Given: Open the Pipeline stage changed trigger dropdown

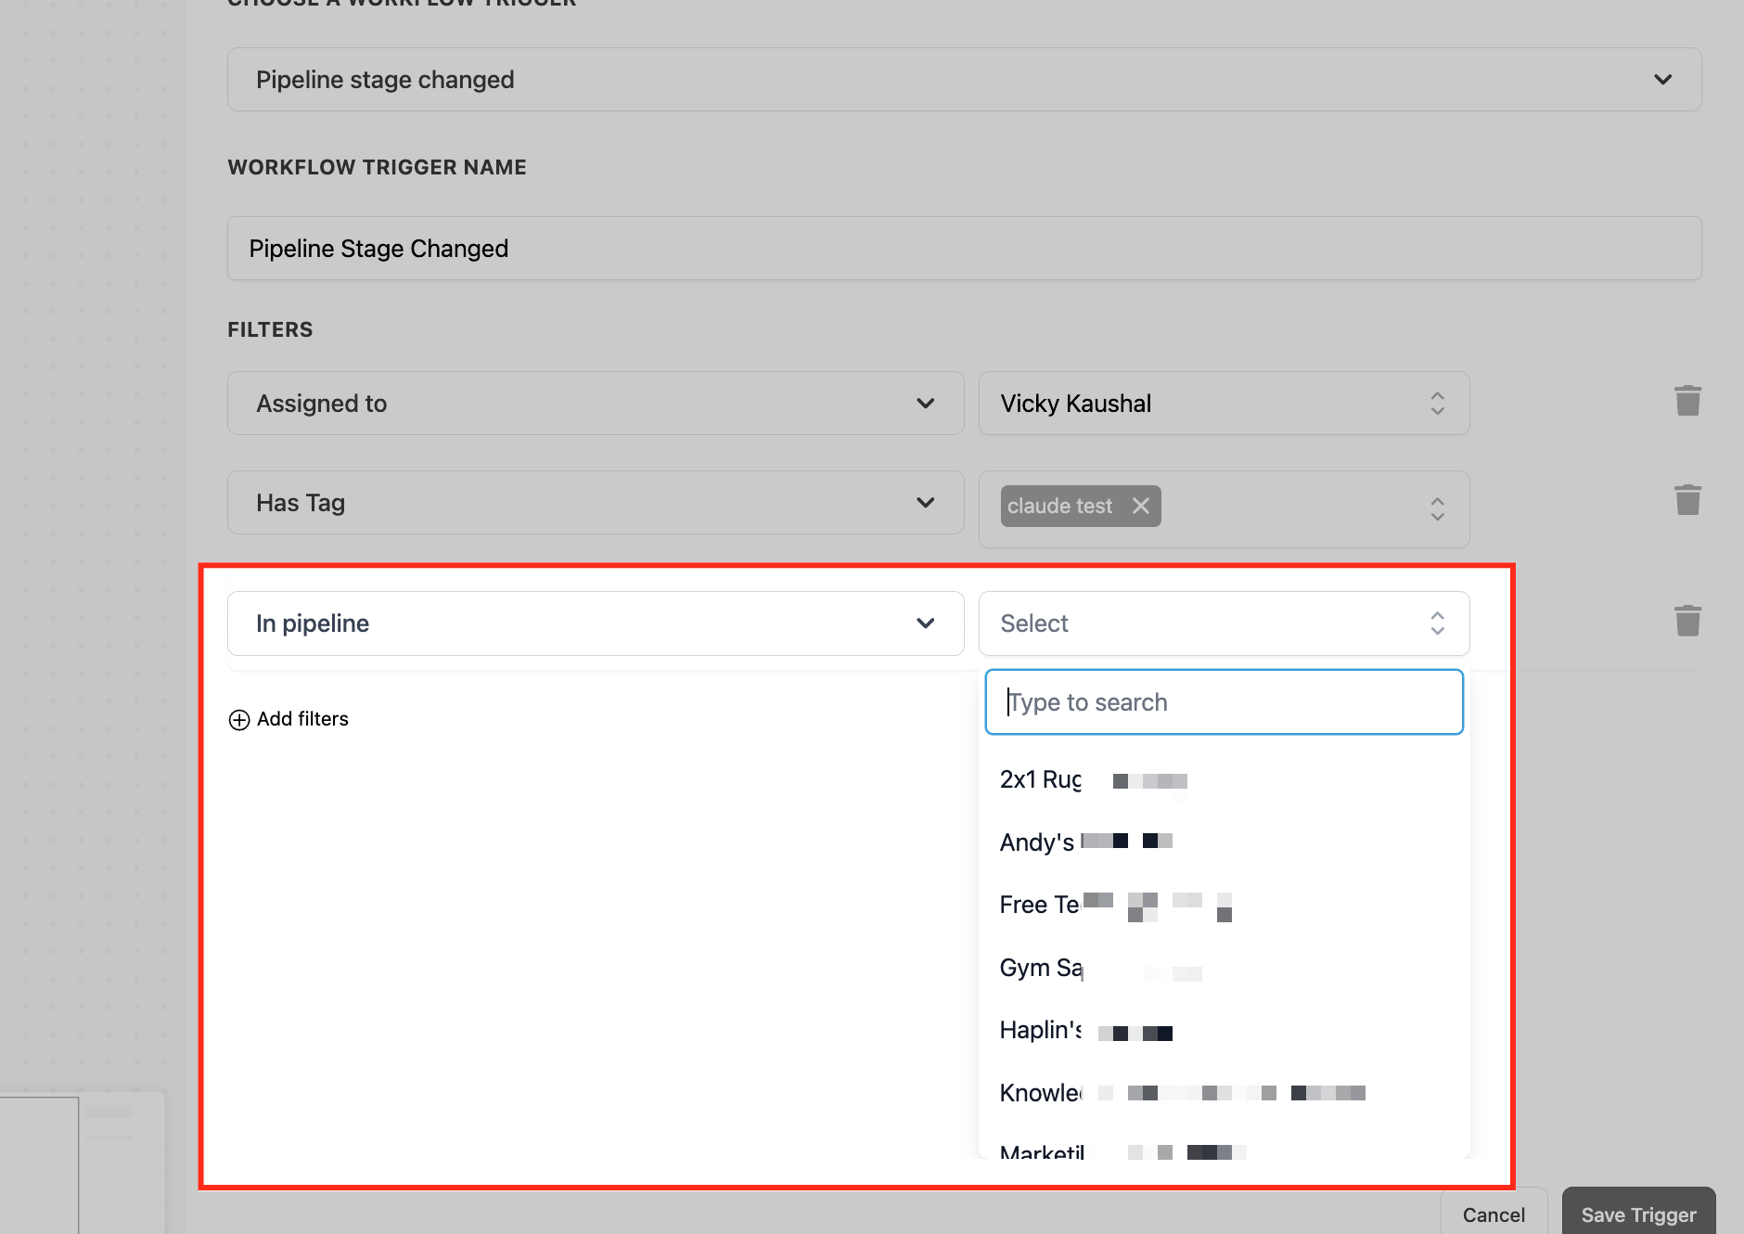Looking at the screenshot, I should click(x=965, y=80).
